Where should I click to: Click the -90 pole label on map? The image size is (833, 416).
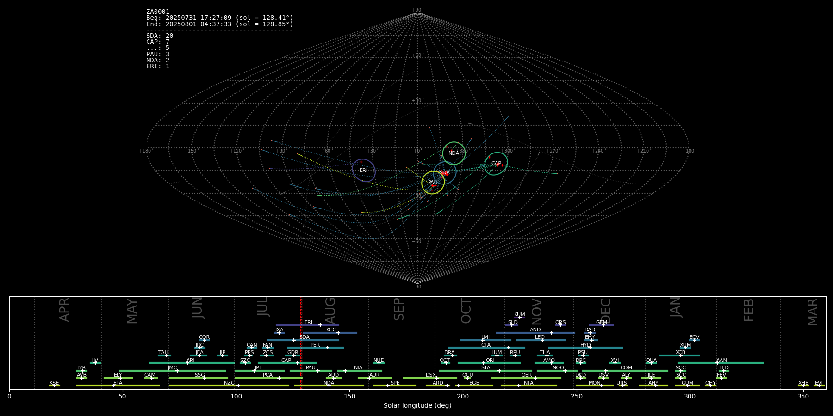point(417,287)
